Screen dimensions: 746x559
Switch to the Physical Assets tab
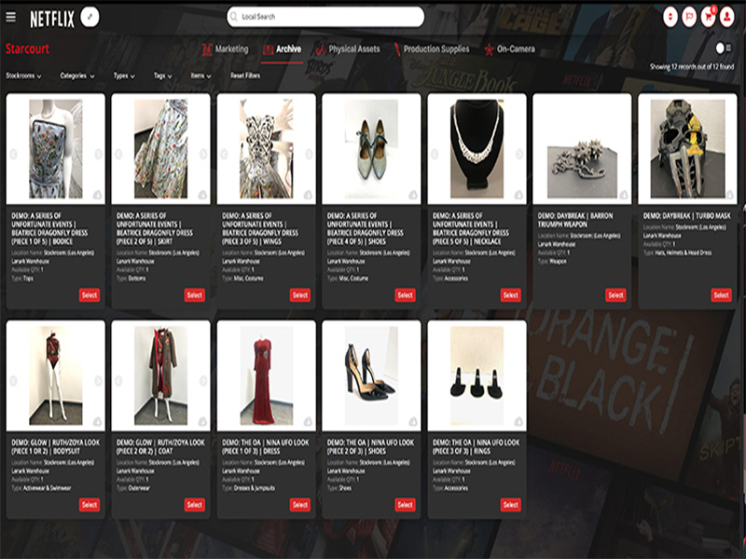[348, 49]
